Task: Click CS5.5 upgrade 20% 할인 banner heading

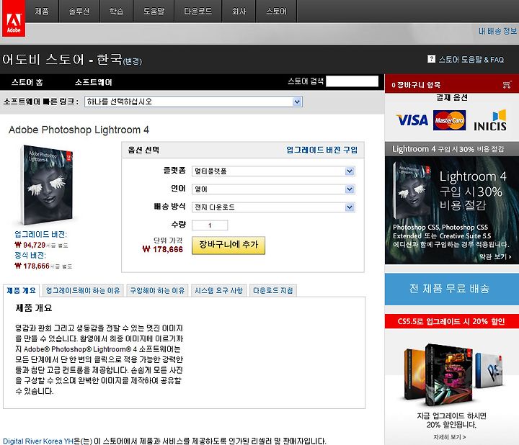Action: point(452,321)
